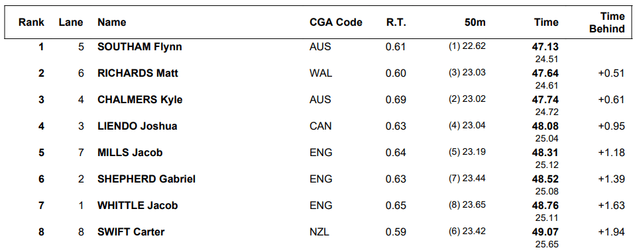Select the name RICHARDS Matt
This screenshot has width=639, height=252.
tap(138, 73)
